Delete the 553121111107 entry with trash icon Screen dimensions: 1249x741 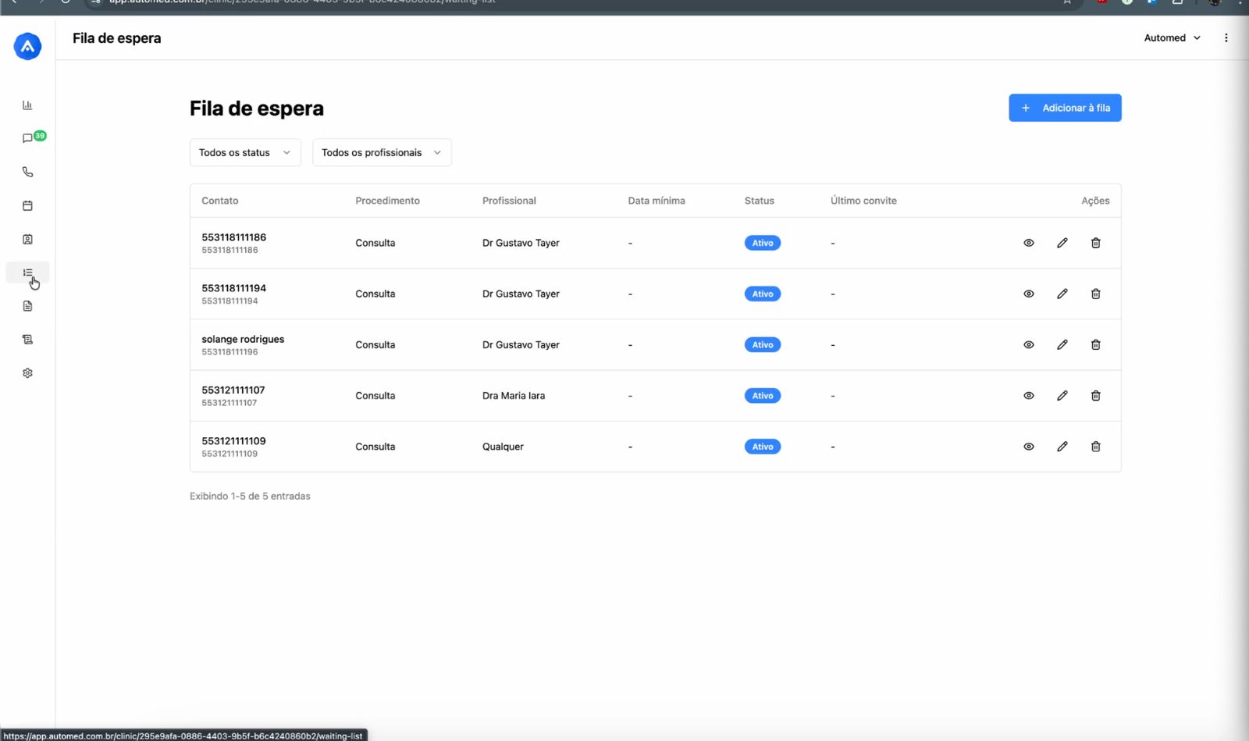1096,396
